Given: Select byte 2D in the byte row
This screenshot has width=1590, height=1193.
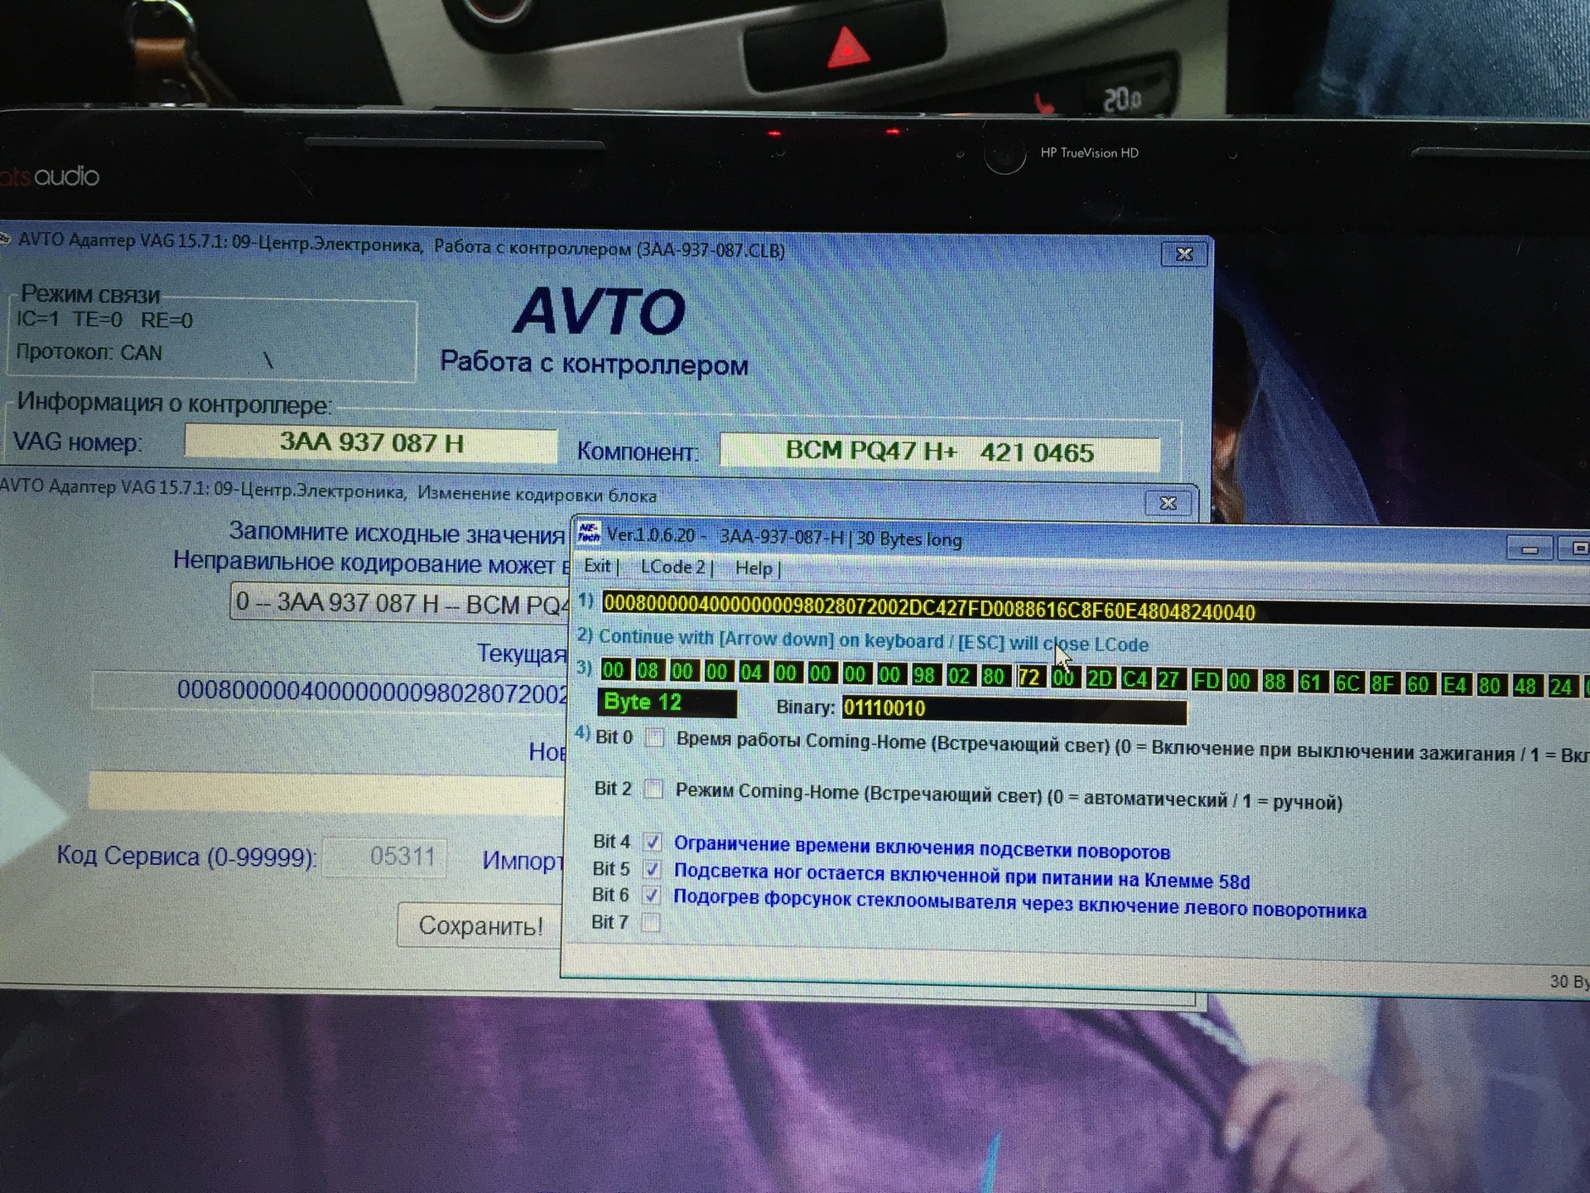Looking at the screenshot, I should coord(1099,679).
